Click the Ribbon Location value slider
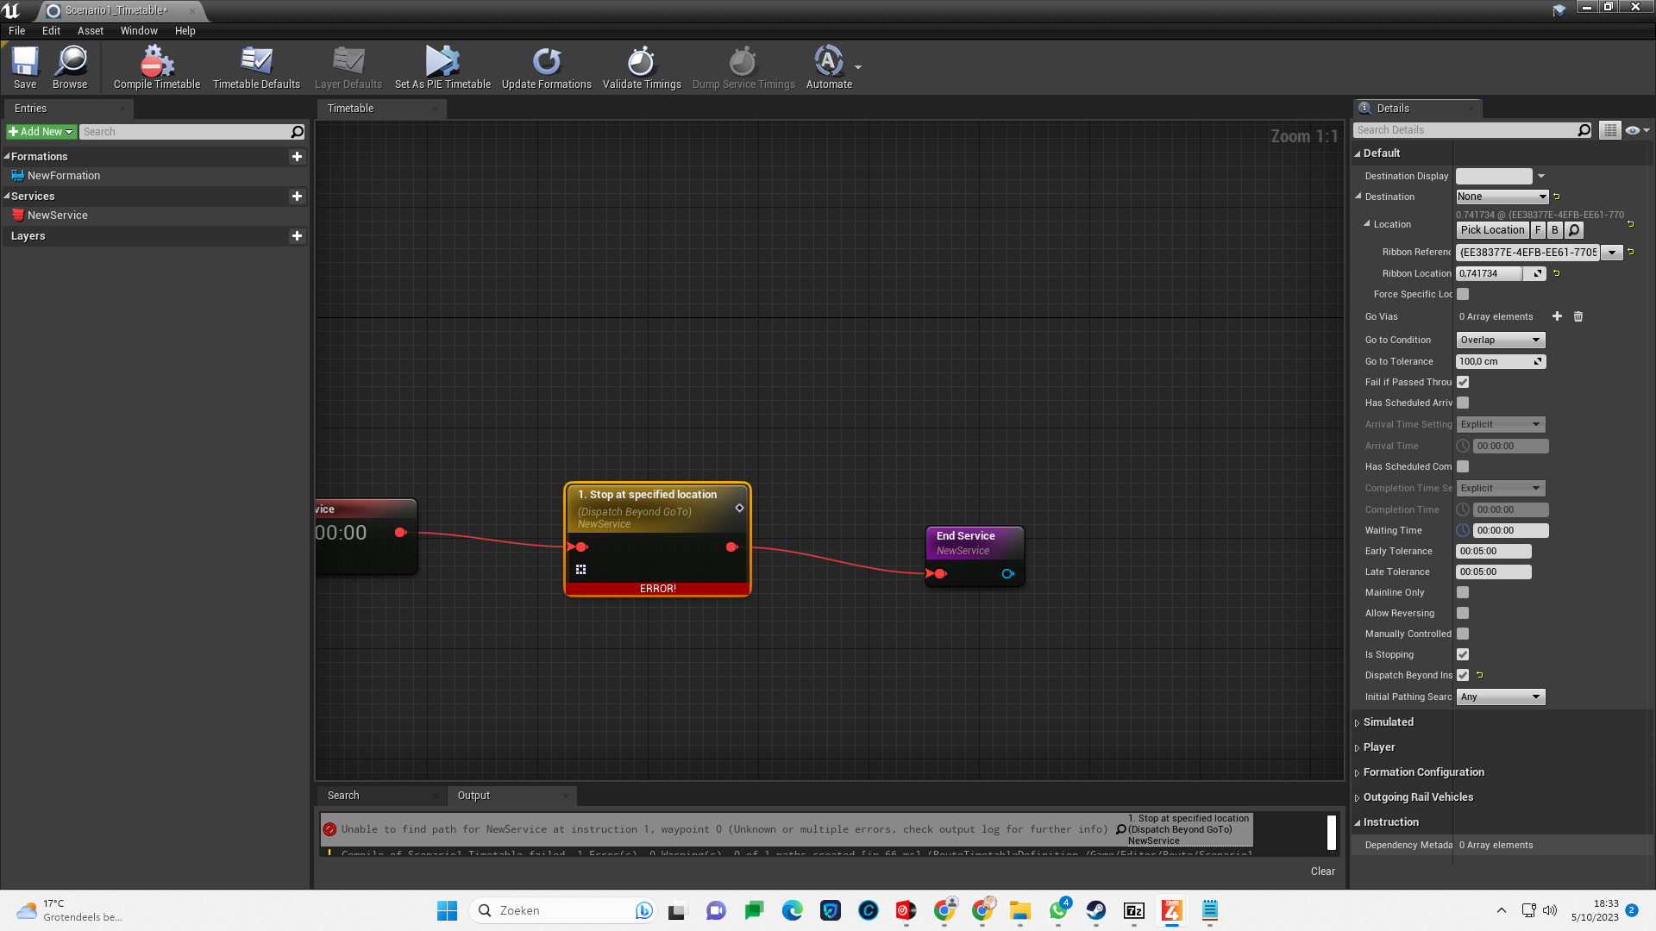Screen dimensions: 1656x931 click(1490, 273)
